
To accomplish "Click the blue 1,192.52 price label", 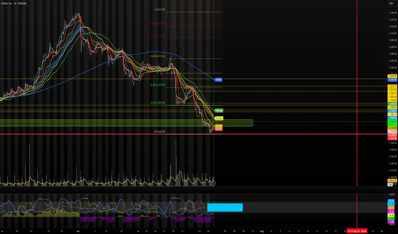I will pyautogui.click(x=392, y=111).
